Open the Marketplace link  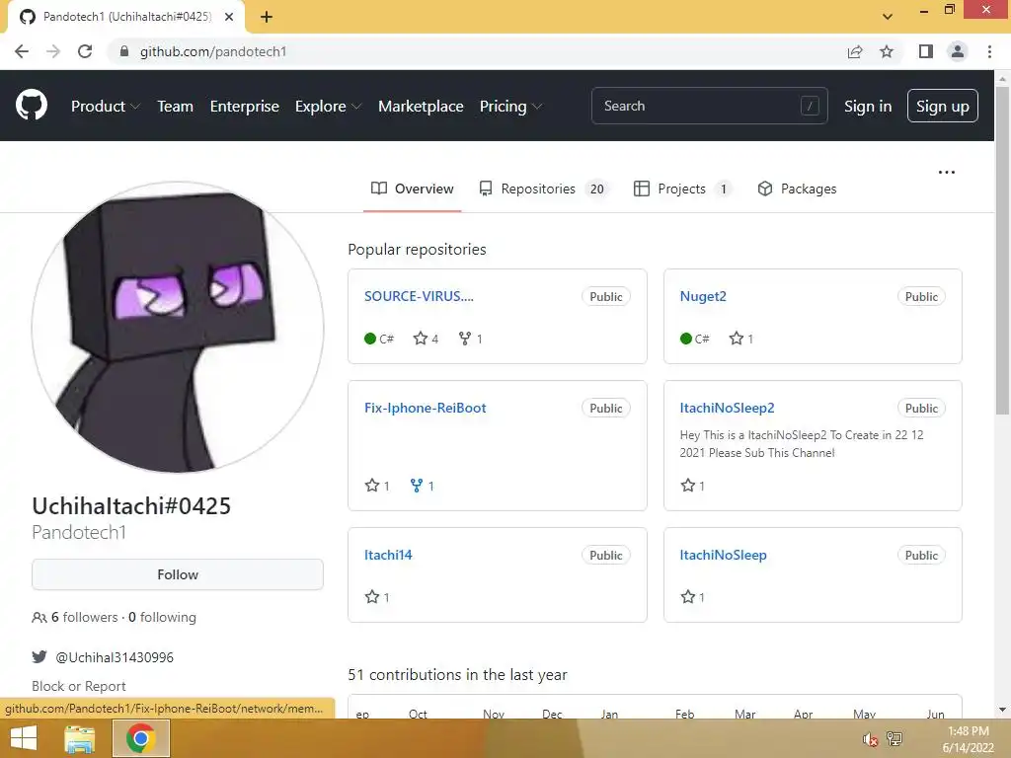421,107
